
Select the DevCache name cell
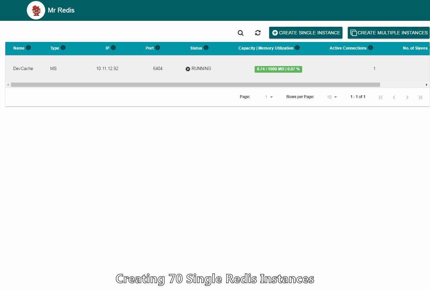[23, 69]
